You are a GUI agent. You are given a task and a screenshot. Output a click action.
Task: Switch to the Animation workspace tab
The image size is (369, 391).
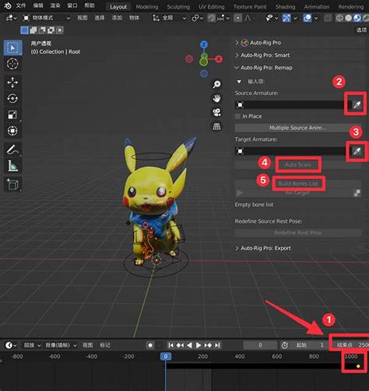coord(317,7)
